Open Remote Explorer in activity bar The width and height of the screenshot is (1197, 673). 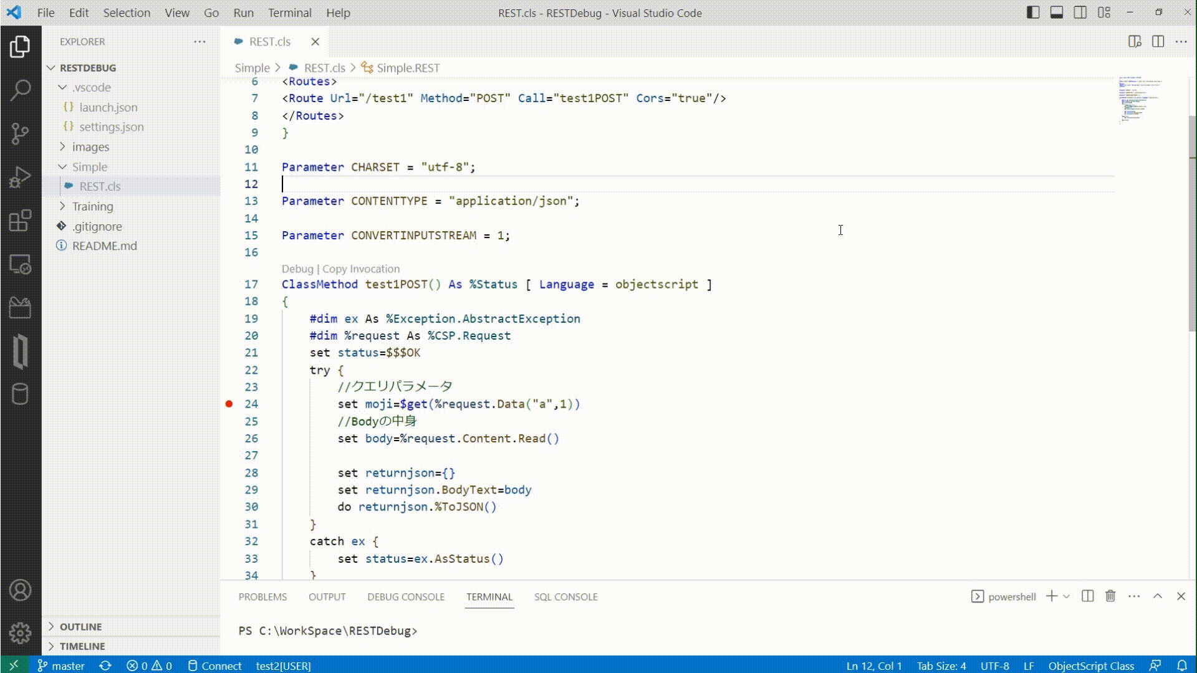pos(20,264)
